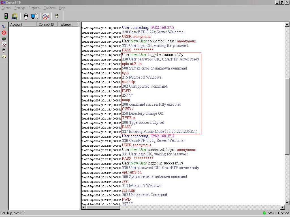
Task: Click the traffic light server status icon
Action: (x=6, y=16)
